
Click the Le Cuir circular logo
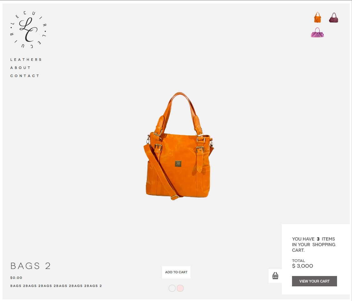pos(28,29)
